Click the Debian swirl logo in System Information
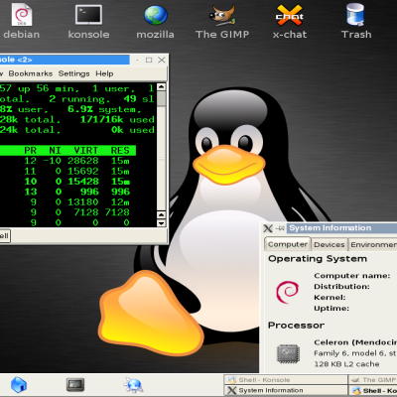The width and height of the screenshot is (397, 397). (x=287, y=292)
